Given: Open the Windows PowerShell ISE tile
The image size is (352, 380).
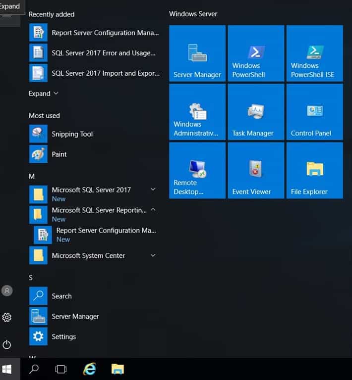Looking at the screenshot, I should click(315, 53).
